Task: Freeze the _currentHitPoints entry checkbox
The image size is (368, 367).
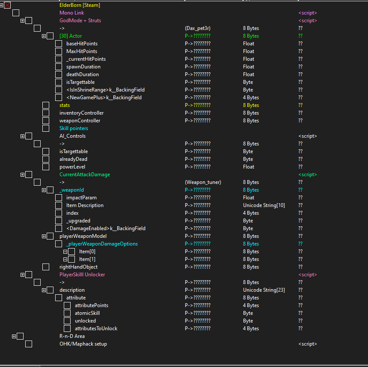Action: click(x=59, y=59)
